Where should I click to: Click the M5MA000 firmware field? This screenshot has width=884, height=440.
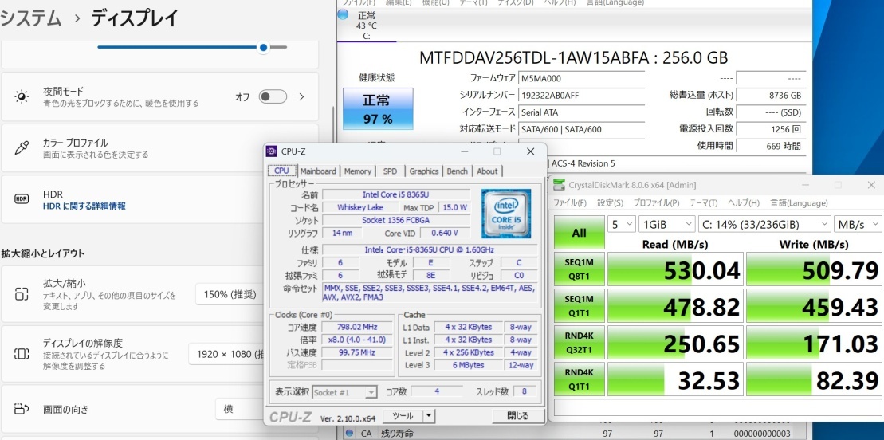pos(581,78)
